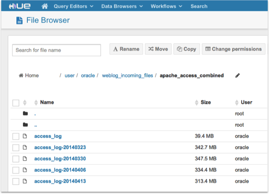
Task: Check the box for access_log 39.4 MB
Action: click(x=16, y=137)
